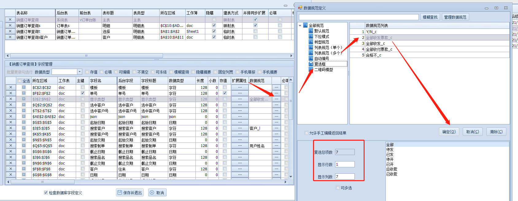518x201 pixels.
Task: Open the 数据规范 ellipsis for the 显示类型 row
Action: [x=276, y=99]
